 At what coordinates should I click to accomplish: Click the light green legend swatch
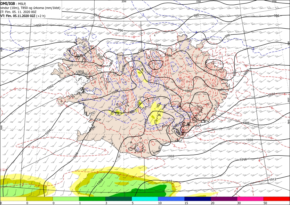(x=66, y=199)
